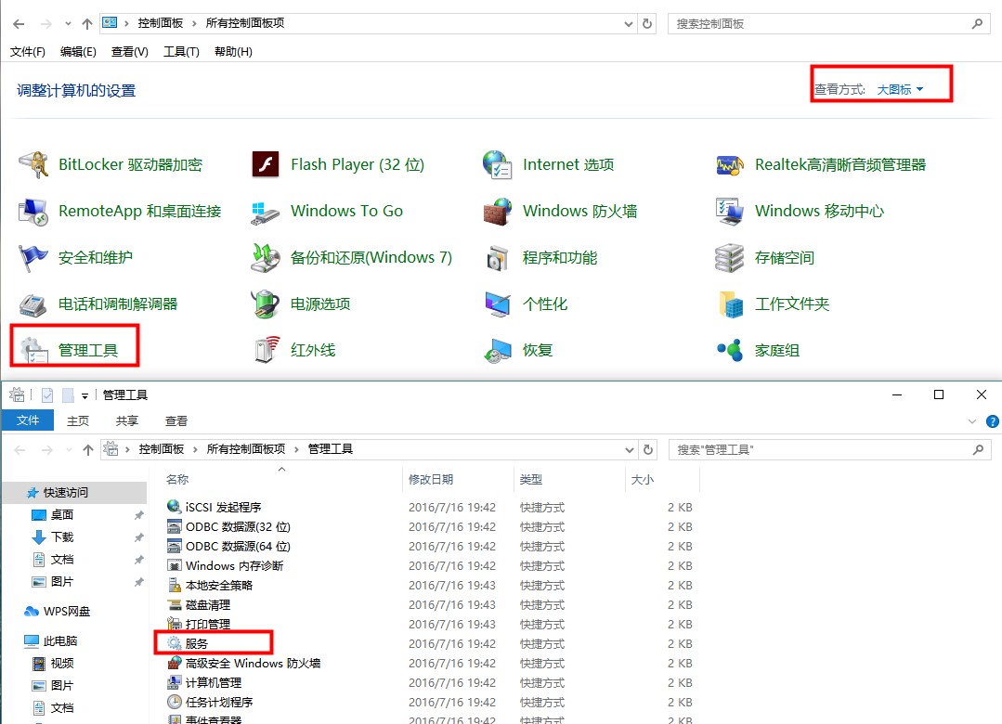Open 工作文件夹 icon
The image size is (1002, 724).
[x=731, y=304]
